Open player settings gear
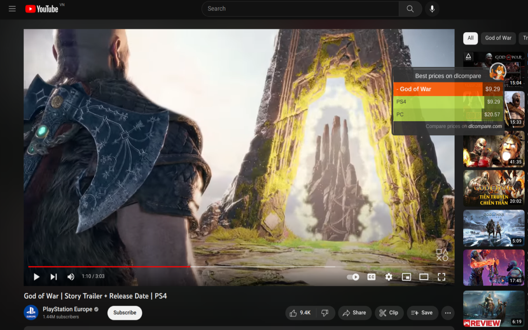The image size is (528, 330). 389,277
